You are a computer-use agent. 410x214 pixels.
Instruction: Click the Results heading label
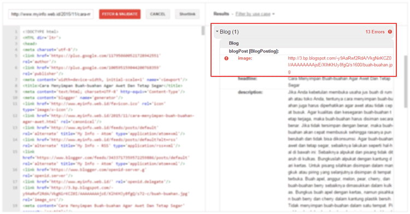[x=221, y=14]
